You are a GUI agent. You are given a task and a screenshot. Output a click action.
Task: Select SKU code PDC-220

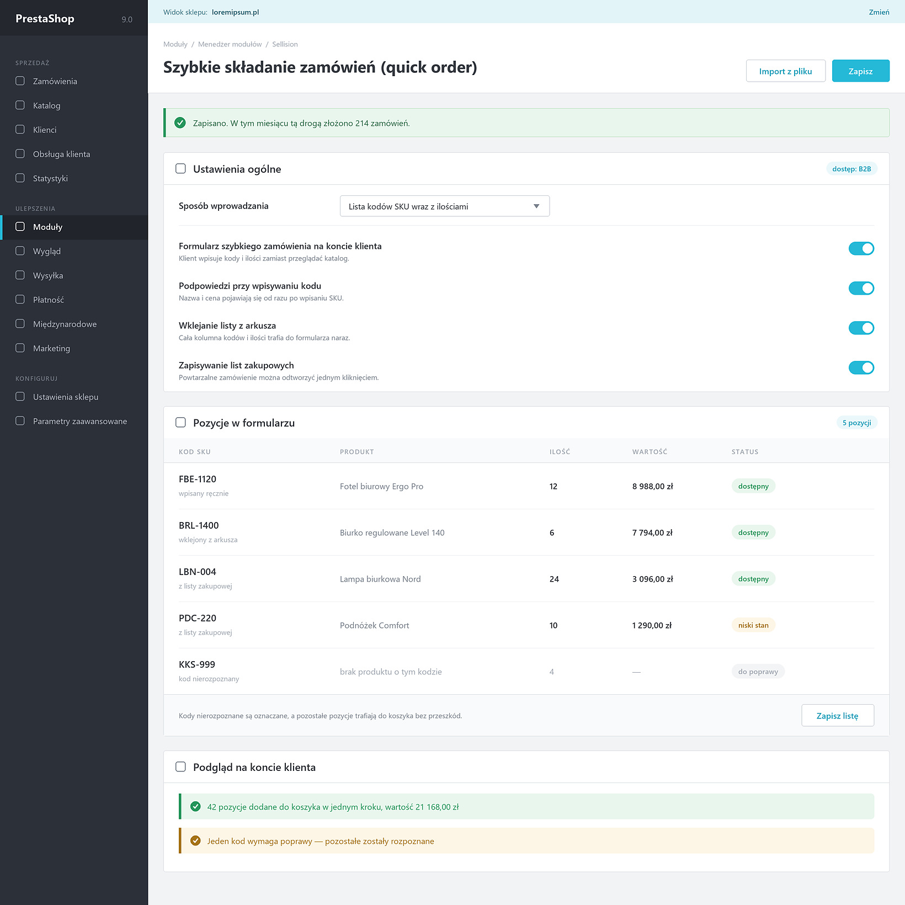coord(198,618)
